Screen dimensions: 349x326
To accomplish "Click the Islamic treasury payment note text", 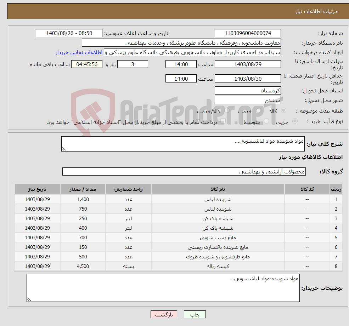I will click(132, 122).
